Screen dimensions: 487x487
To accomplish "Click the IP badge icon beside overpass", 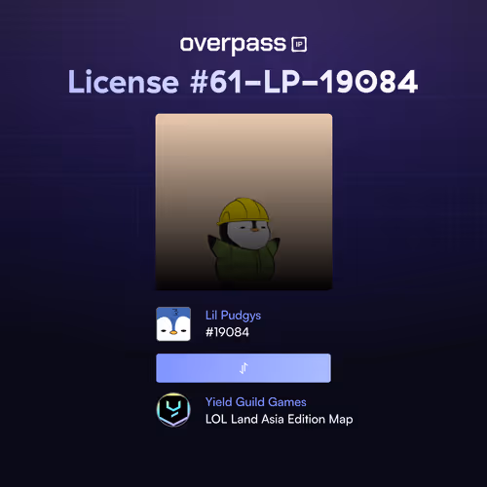I will (x=299, y=45).
